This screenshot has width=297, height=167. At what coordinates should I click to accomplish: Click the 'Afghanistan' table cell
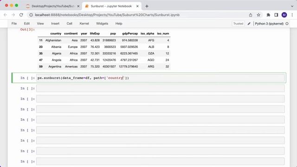coord(53,40)
